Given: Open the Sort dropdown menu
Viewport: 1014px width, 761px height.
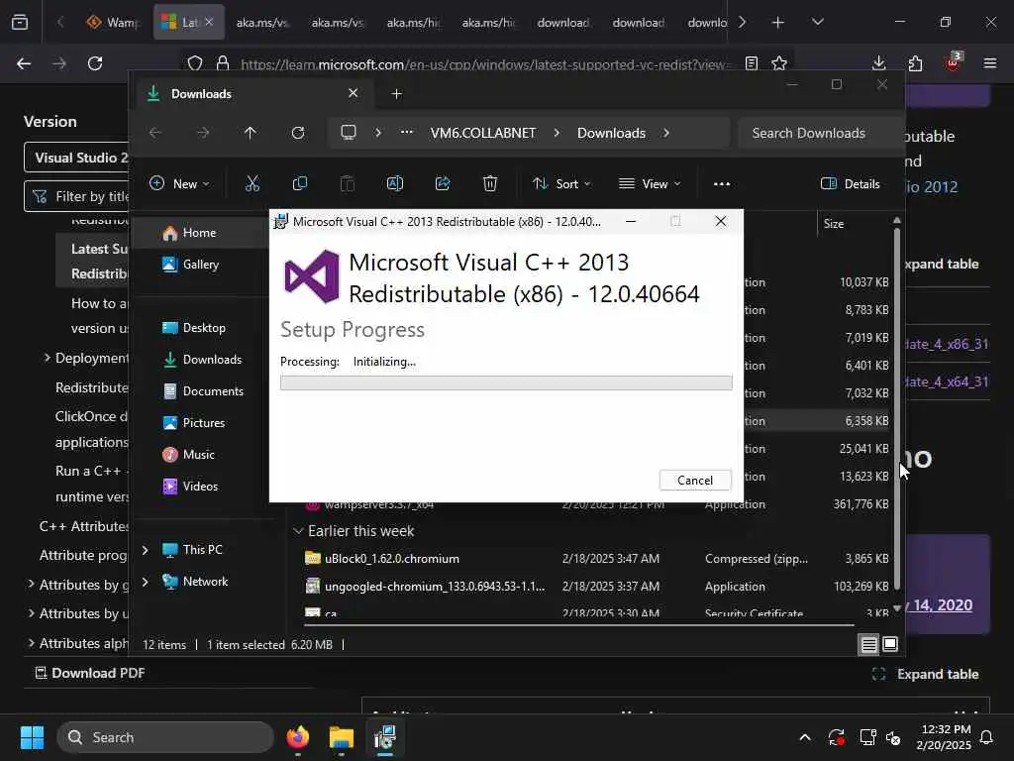Looking at the screenshot, I should coord(561,183).
